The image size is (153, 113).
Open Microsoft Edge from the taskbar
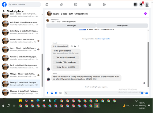[x=38, y=101]
